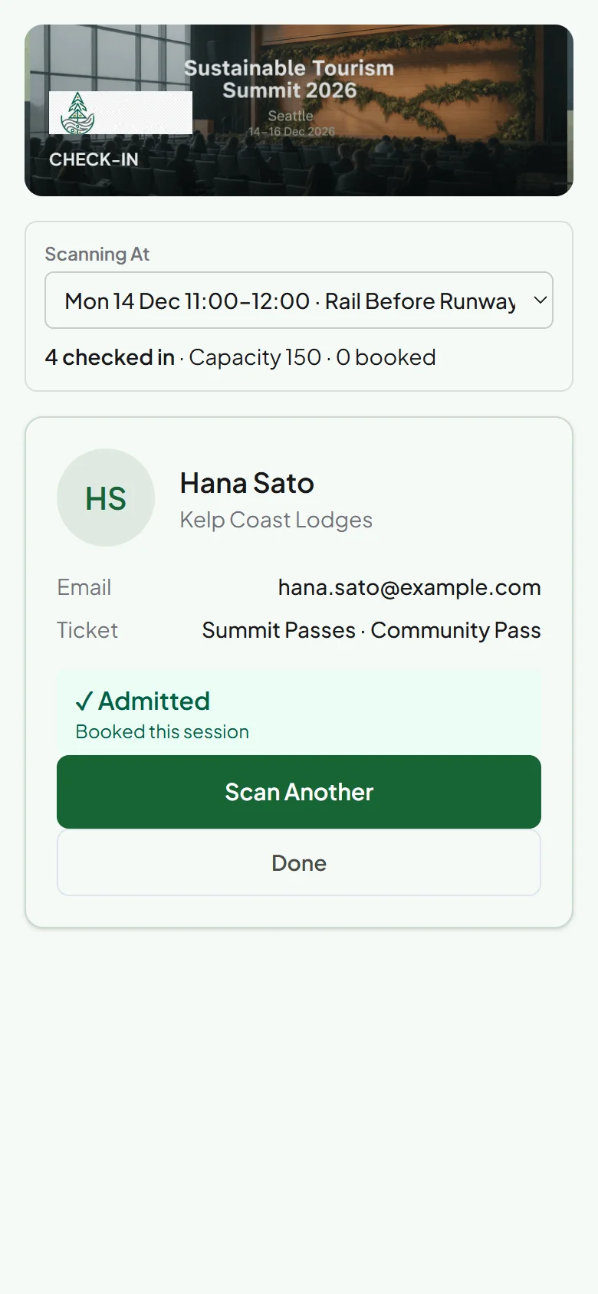The width and height of the screenshot is (598, 1294).
Task: Click the Summit Passes · Community Pass ticket value
Action: tap(371, 630)
